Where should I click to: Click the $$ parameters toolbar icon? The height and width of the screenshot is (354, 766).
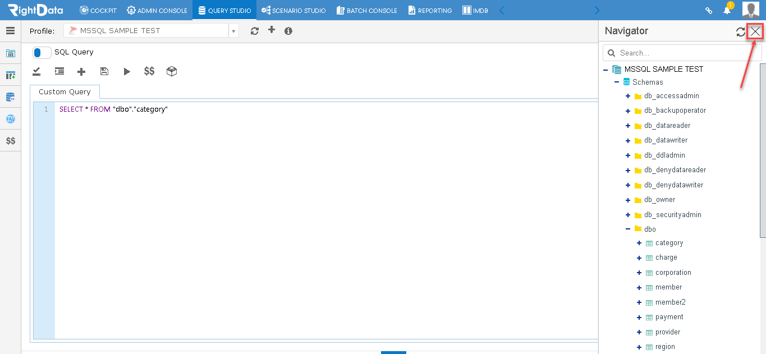pyautogui.click(x=149, y=71)
